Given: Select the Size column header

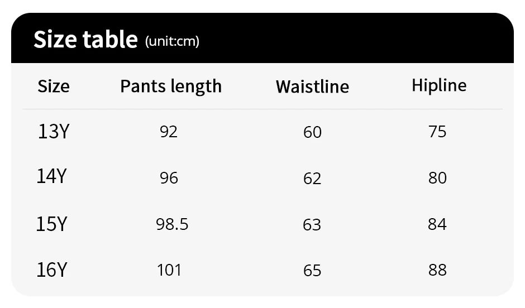Looking at the screenshot, I should point(54,86).
